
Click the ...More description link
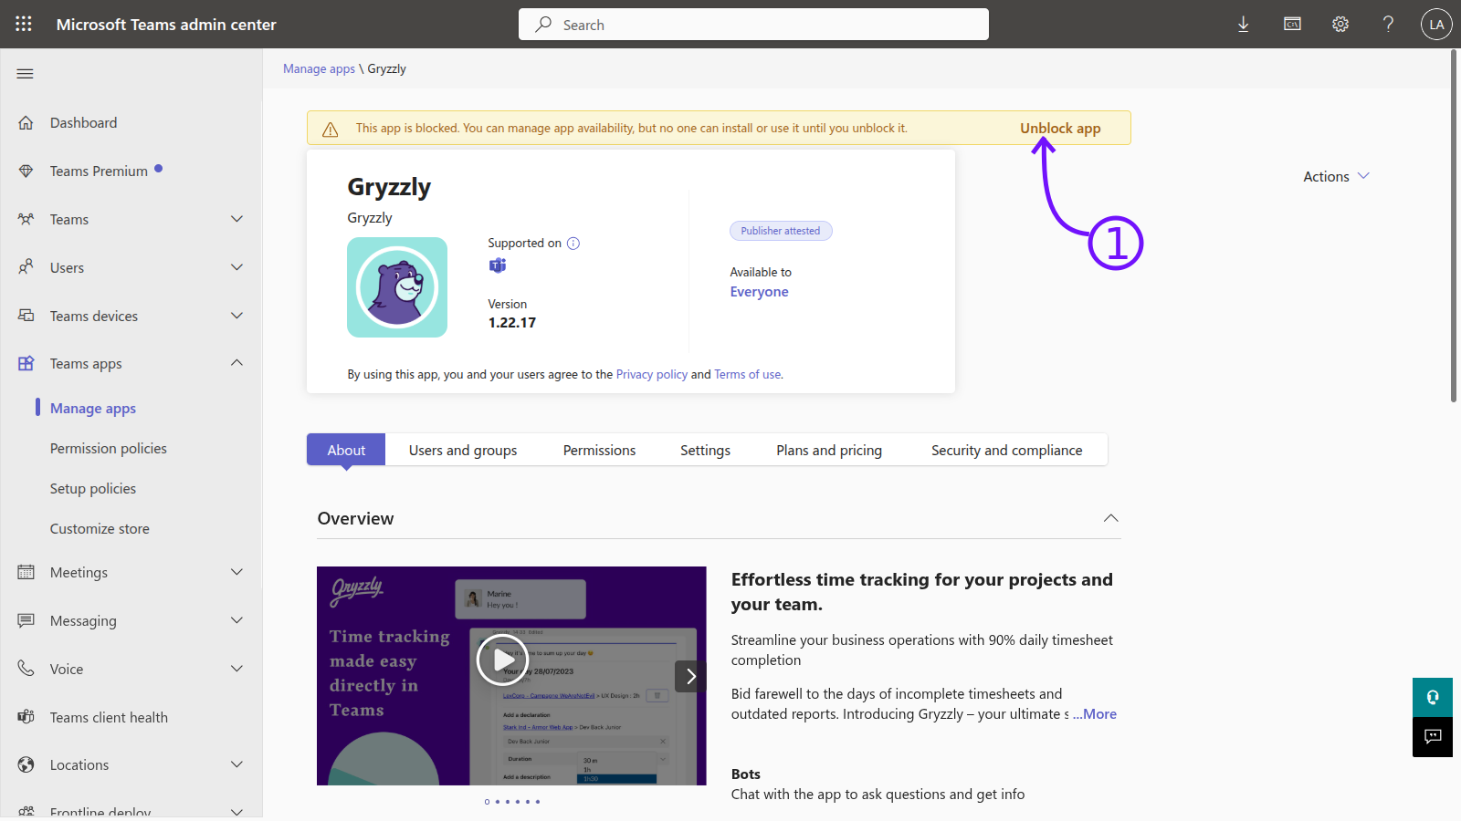(x=1095, y=714)
